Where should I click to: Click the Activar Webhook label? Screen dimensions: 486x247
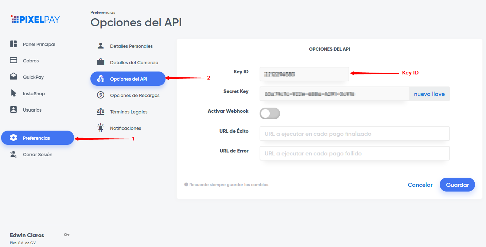click(228, 111)
